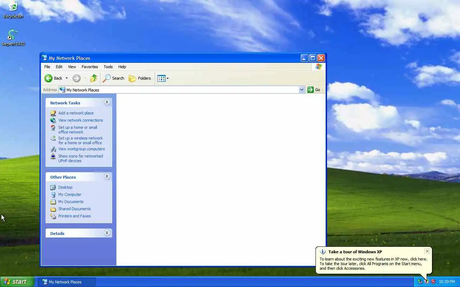Open the Favorites menu
The width and height of the screenshot is (460, 287).
[x=89, y=67]
